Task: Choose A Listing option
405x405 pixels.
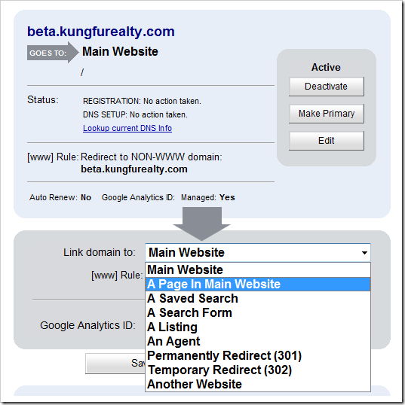Action: pos(258,327)
